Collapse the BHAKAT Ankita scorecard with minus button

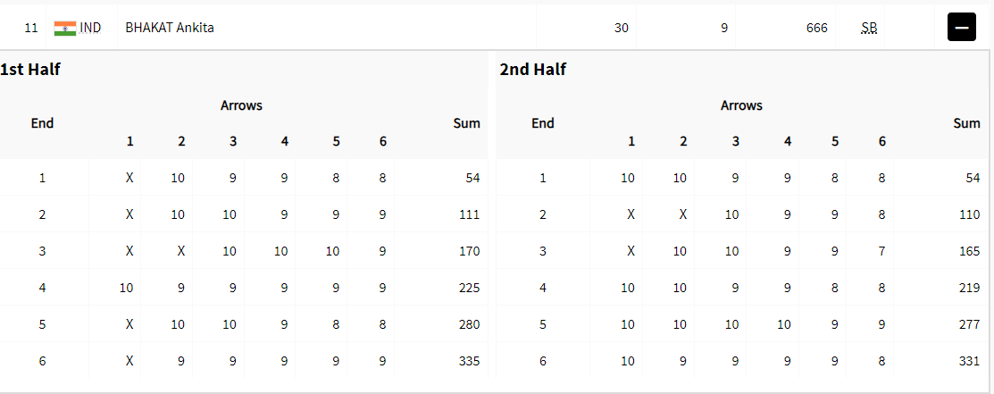(962, 28)
